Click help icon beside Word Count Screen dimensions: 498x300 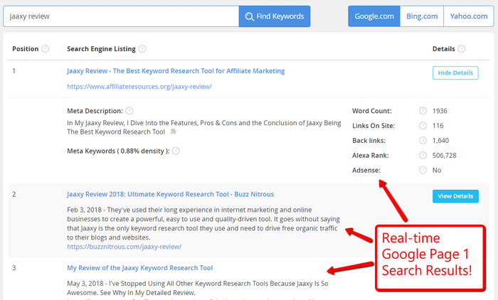click(423, 111)
